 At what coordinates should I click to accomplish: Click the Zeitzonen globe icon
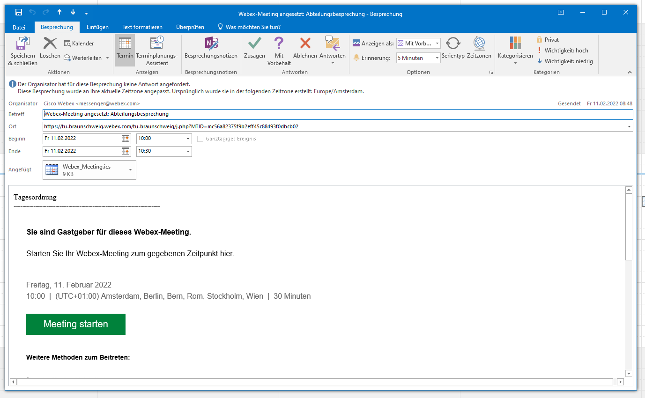click(479, 48)
